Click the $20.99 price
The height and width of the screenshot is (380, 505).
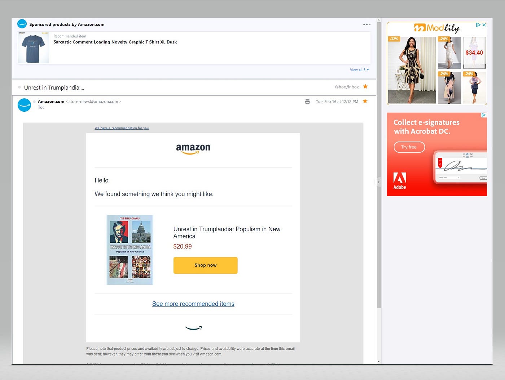click(x=183, y=246)
